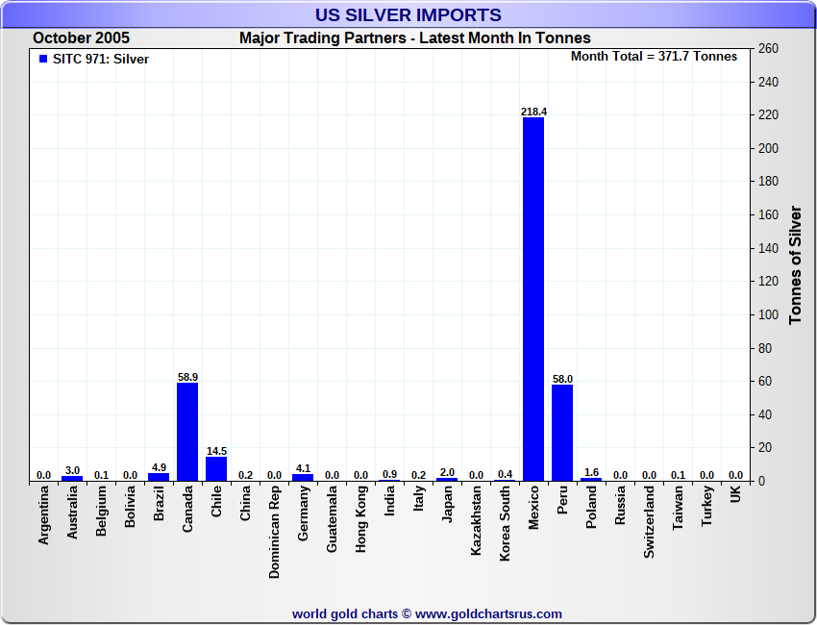Viewport: 817px width, 625px height.
Task: Click the Major Trading Partners subtitle
Action: click(x=414, y=38)
